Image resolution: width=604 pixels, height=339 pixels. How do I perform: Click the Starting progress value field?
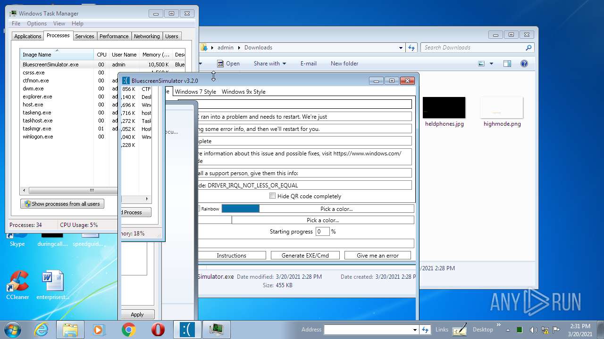(x=322, y=231)
